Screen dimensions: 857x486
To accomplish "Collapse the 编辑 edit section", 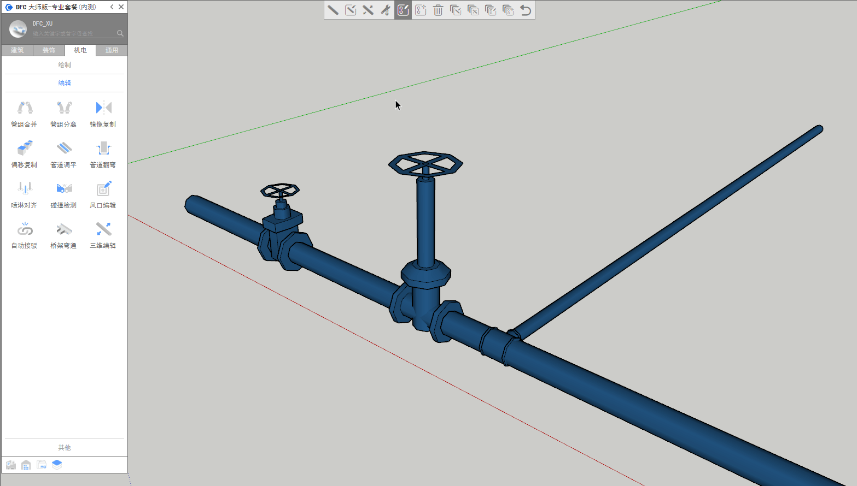I will click(65, 83).
